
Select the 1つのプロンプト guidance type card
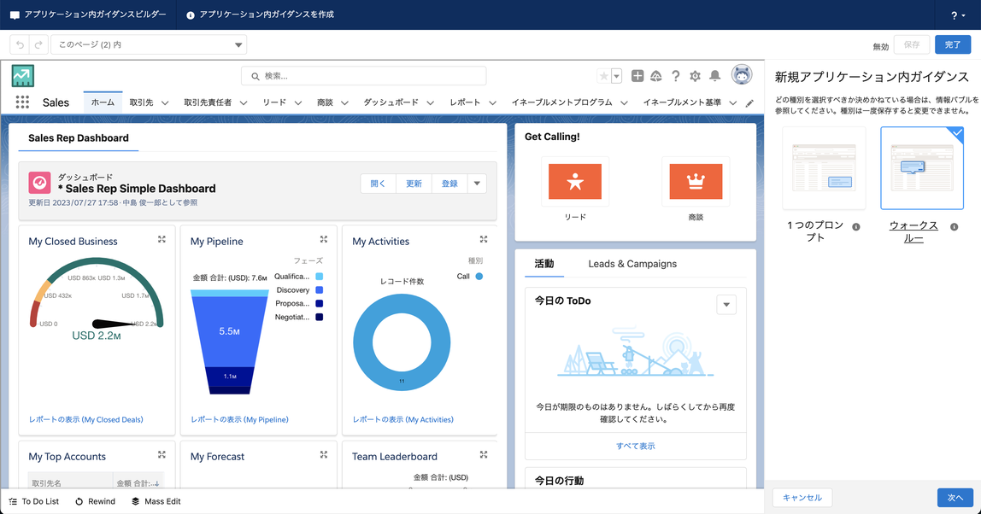point(824,167)
